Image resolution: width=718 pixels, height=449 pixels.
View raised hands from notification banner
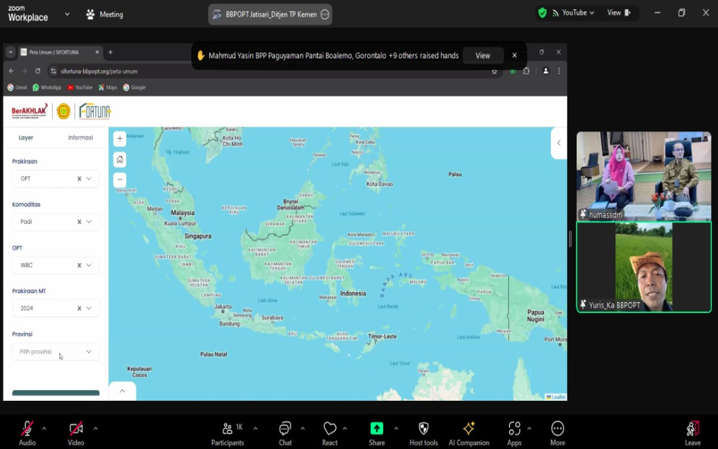(483, 55)
